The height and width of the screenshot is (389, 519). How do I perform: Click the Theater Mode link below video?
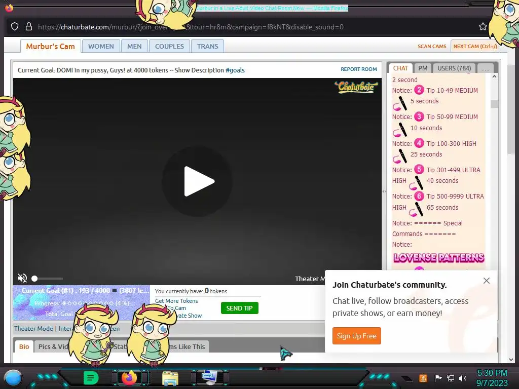pyautogui.click(x=33, y=328)
